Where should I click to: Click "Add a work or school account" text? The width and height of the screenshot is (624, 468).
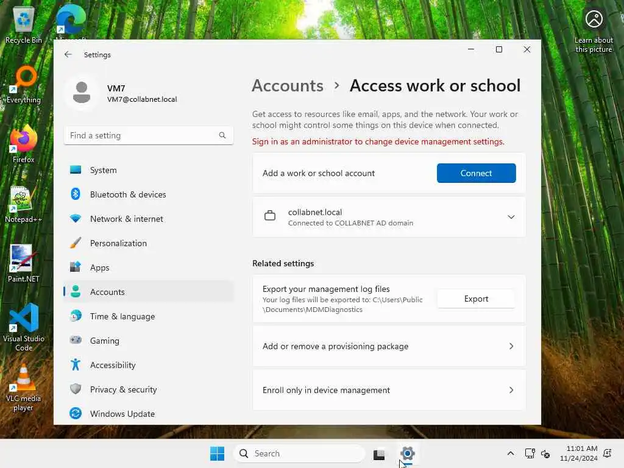coord(318,173)
